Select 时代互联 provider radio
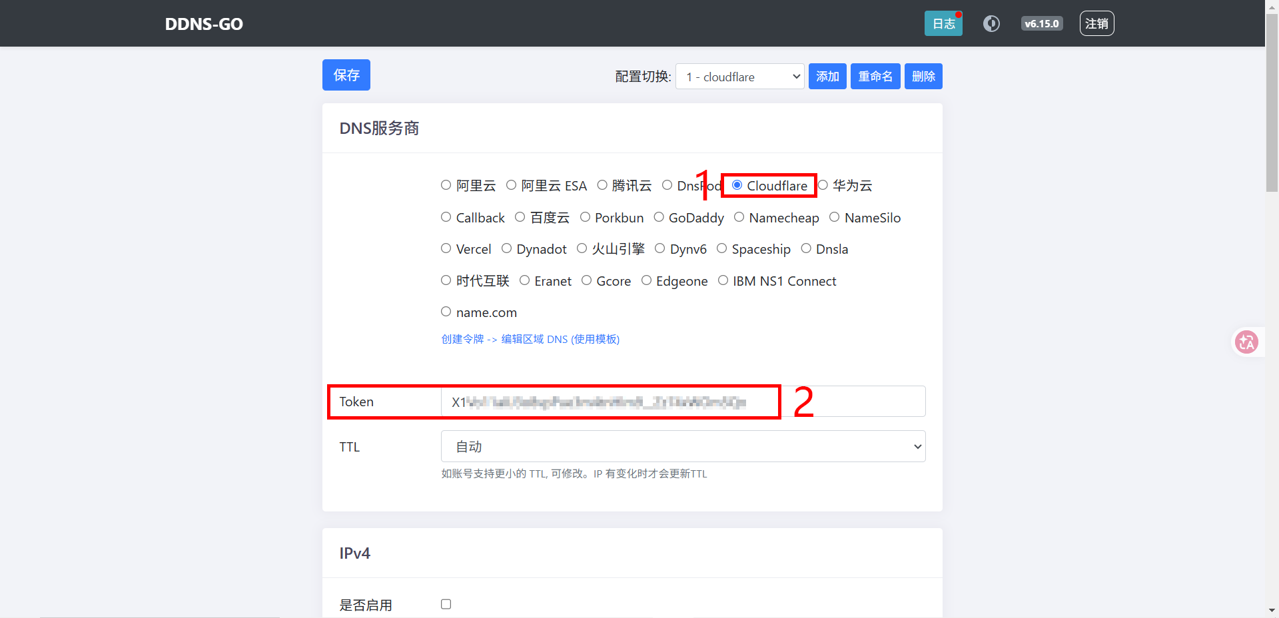This screenshot has height=618, width=1279. [446, 280]
